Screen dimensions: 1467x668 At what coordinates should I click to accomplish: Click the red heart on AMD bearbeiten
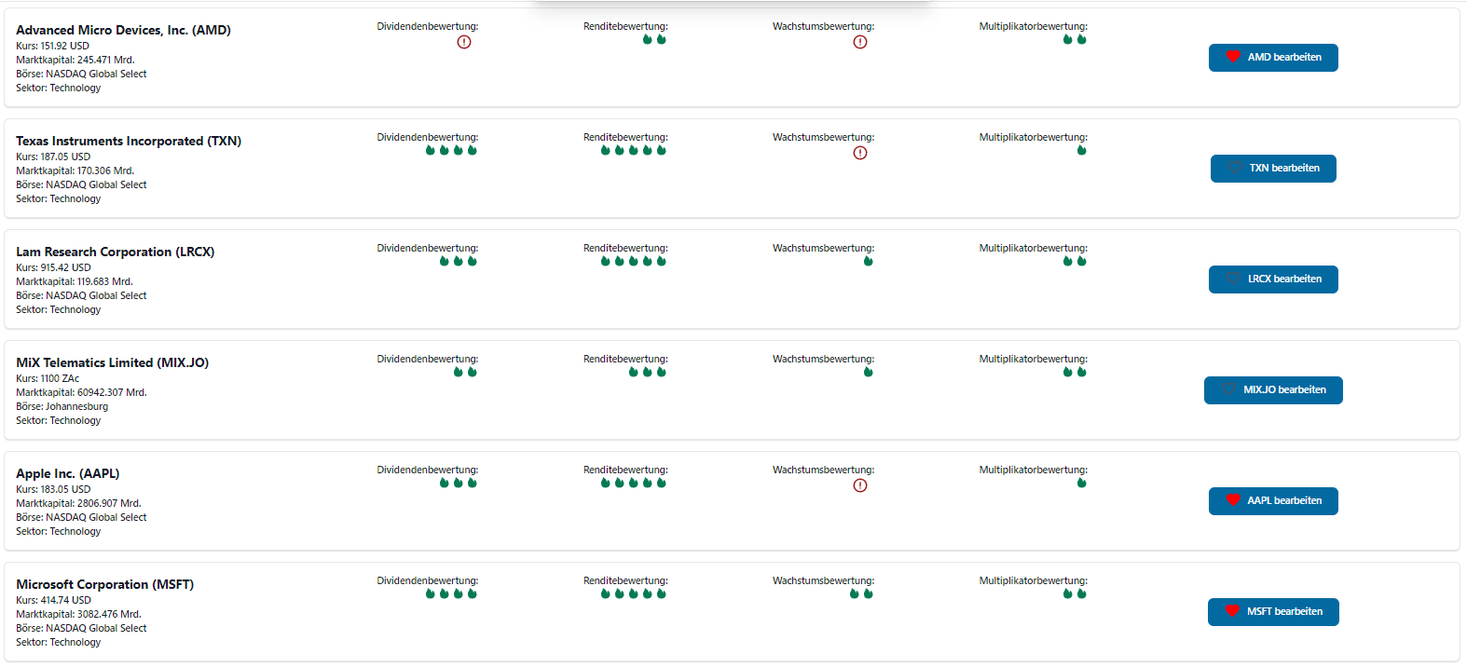point(1233,57)
